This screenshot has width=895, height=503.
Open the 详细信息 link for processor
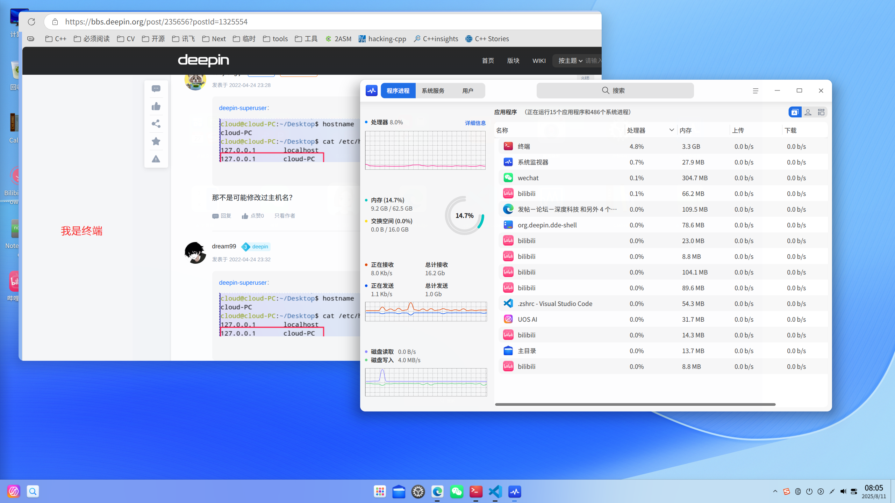point(475,123)
